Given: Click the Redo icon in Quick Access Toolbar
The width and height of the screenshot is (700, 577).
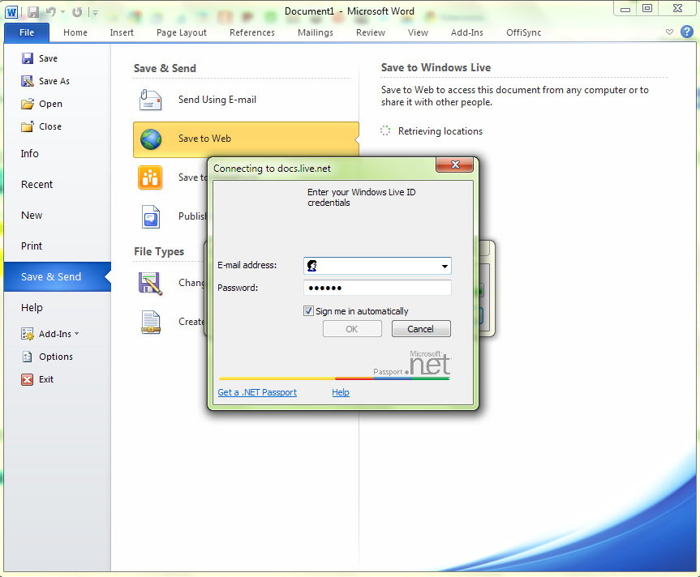Looking at the screenshot, I should click(77, 12).
